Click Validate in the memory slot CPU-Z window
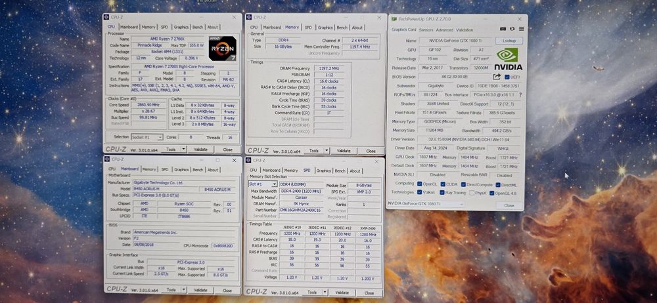Image resolution: width=657 pixels, height=303 pixels. coord(342,292)
